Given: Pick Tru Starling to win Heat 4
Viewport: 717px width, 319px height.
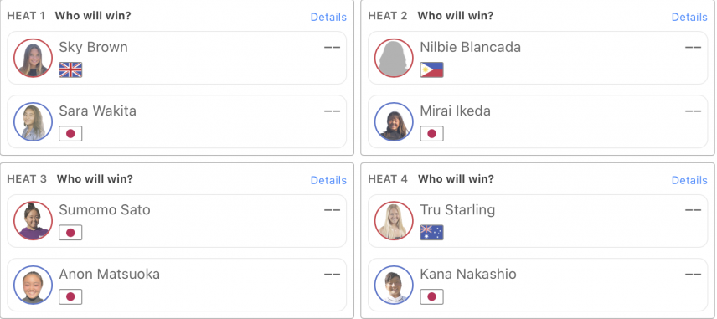Looking at the screenshot, I should click(x=538, y=221).
